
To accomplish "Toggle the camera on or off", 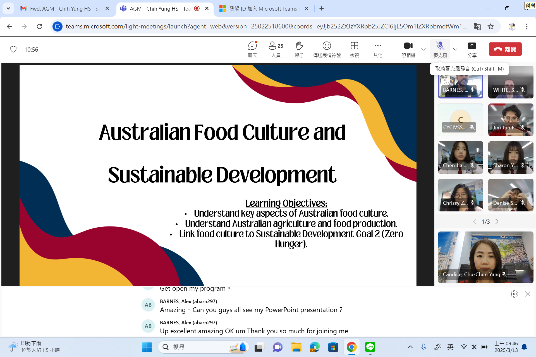I will (x=408, y=49).
